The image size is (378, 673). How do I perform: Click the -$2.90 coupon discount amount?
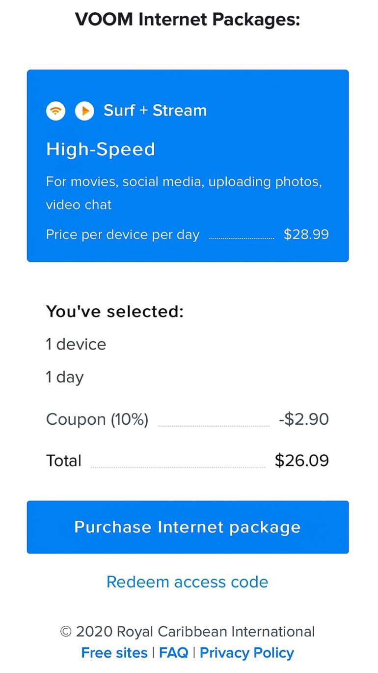[303, 419]
